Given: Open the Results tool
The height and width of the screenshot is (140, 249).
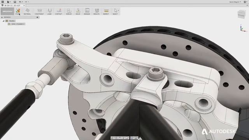Looking at the screenshot, I should coord(96,11).
